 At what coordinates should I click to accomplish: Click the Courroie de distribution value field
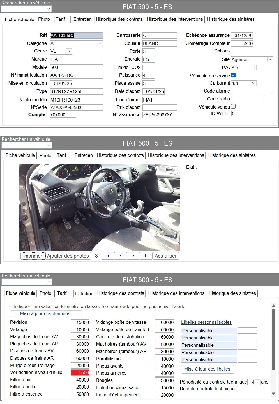[165, 337]
